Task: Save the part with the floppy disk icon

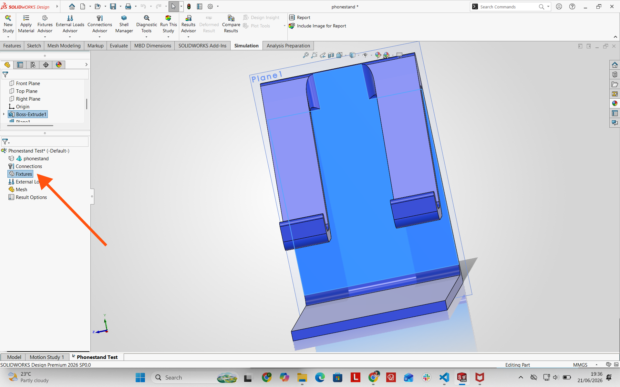Action: [113, 6]
